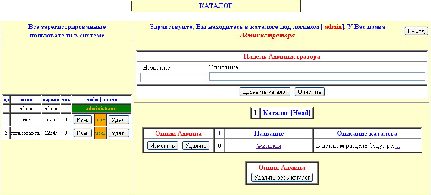Click the Описание text area resize handle

[x=423, y=79]
